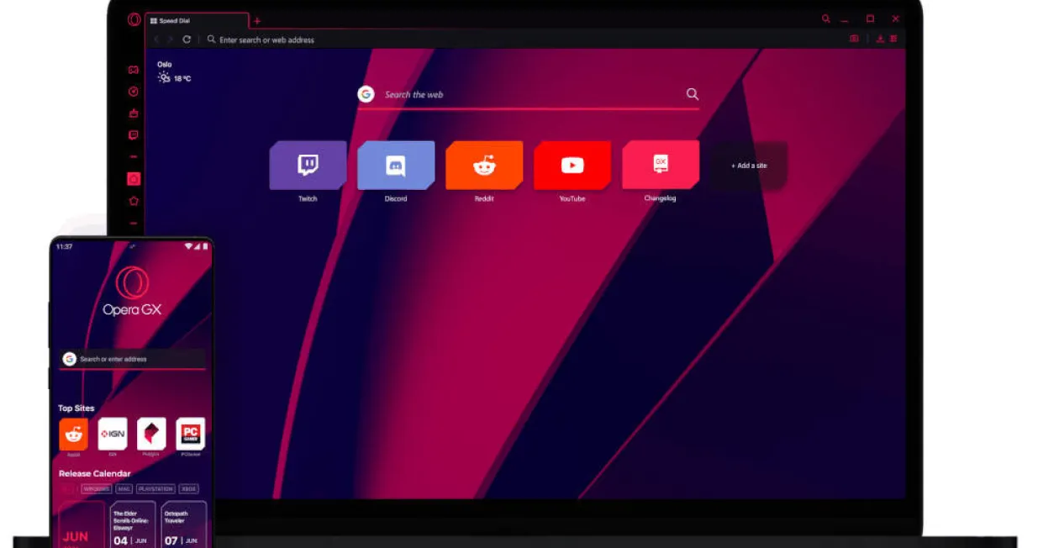This screenshot has height=548, width=1038.
Task: Open the Twitch speed dial tile
Action: pyautogui.click(x=308, y=166)
